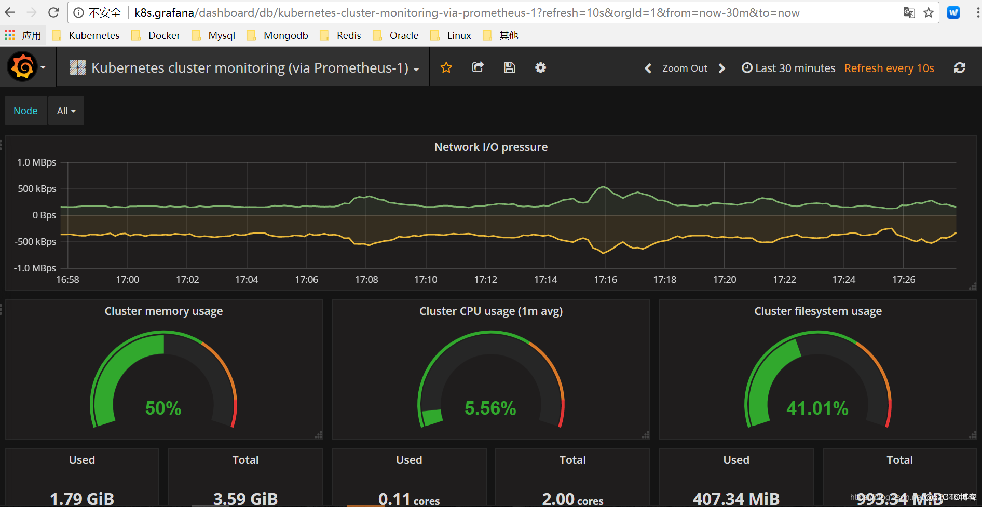Click the 17:08 time axis label
The height and width of the screenshot is (507, 982).
(x=366, y=280)
